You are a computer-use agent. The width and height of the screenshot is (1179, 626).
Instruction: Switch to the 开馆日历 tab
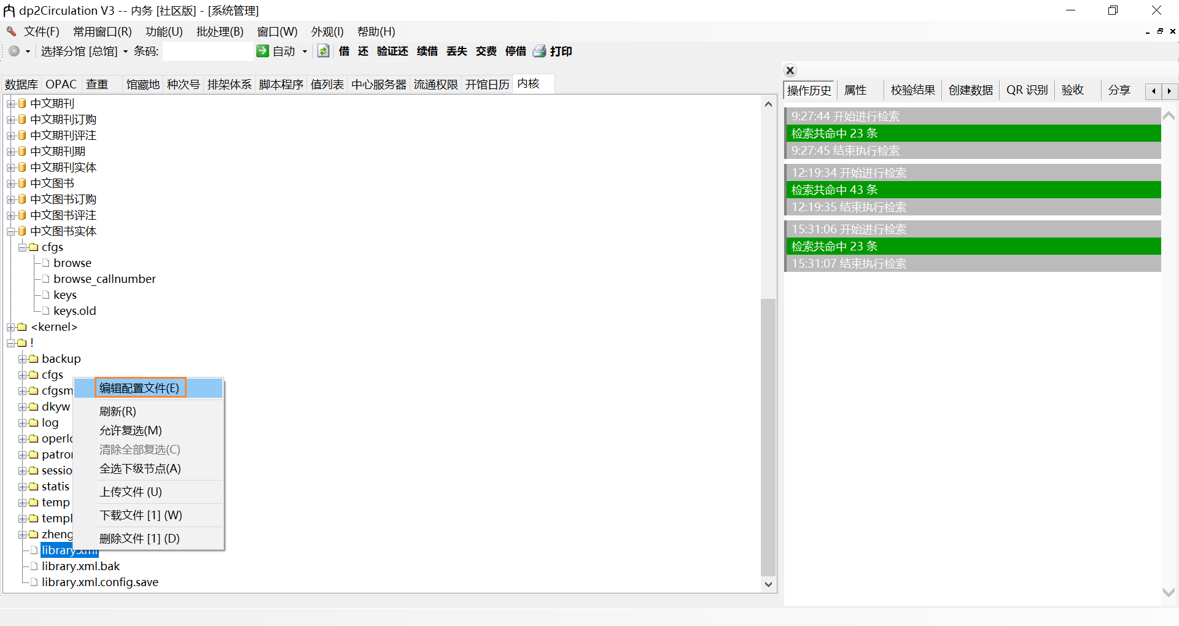pyautogui.click(x=488, y=84)
